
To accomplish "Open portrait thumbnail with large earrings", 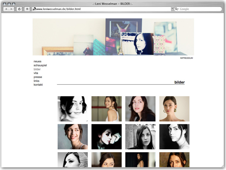I will (x=174, y=109).
